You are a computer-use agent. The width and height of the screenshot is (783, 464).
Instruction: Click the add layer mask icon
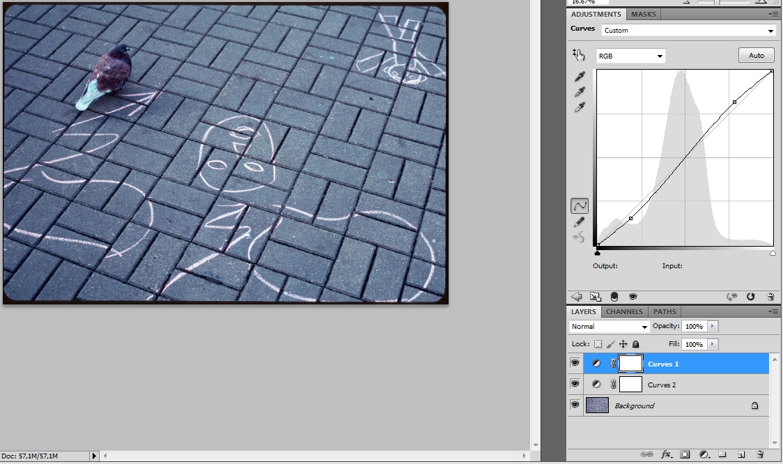[x=685, y=454]
